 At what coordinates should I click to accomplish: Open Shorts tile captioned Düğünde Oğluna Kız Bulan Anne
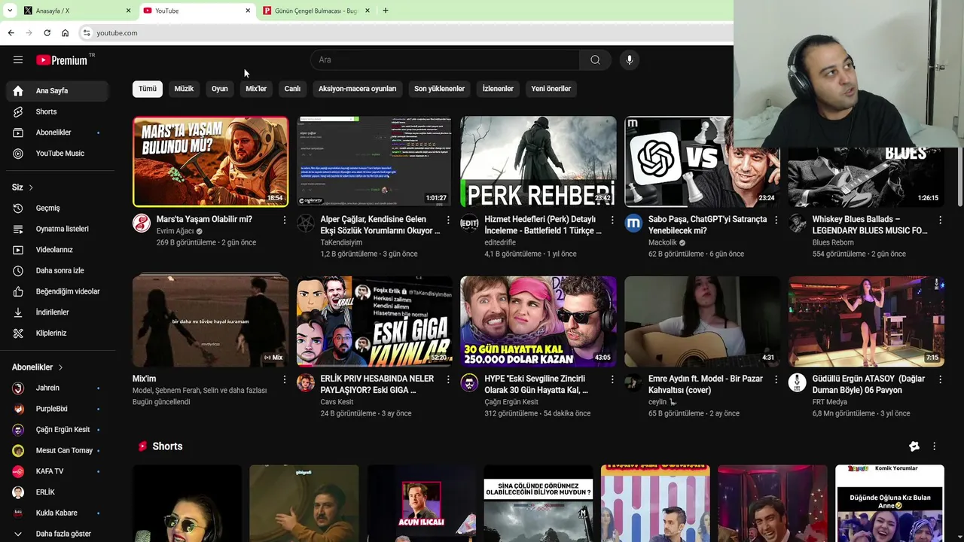click(889, 503)
